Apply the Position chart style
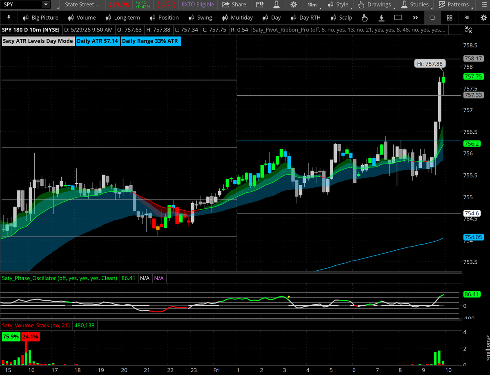Viewport: 490px width, 375px height. tap(164, 18)
